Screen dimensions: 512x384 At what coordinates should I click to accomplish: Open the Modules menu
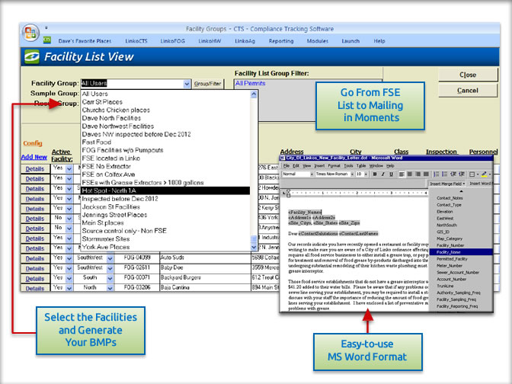(318, 41)
